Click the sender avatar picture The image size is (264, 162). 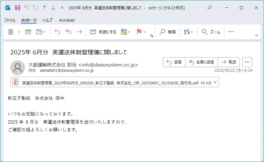click(x=18, y=68)
